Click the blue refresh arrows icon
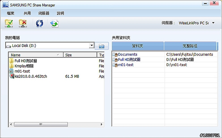 40,24
